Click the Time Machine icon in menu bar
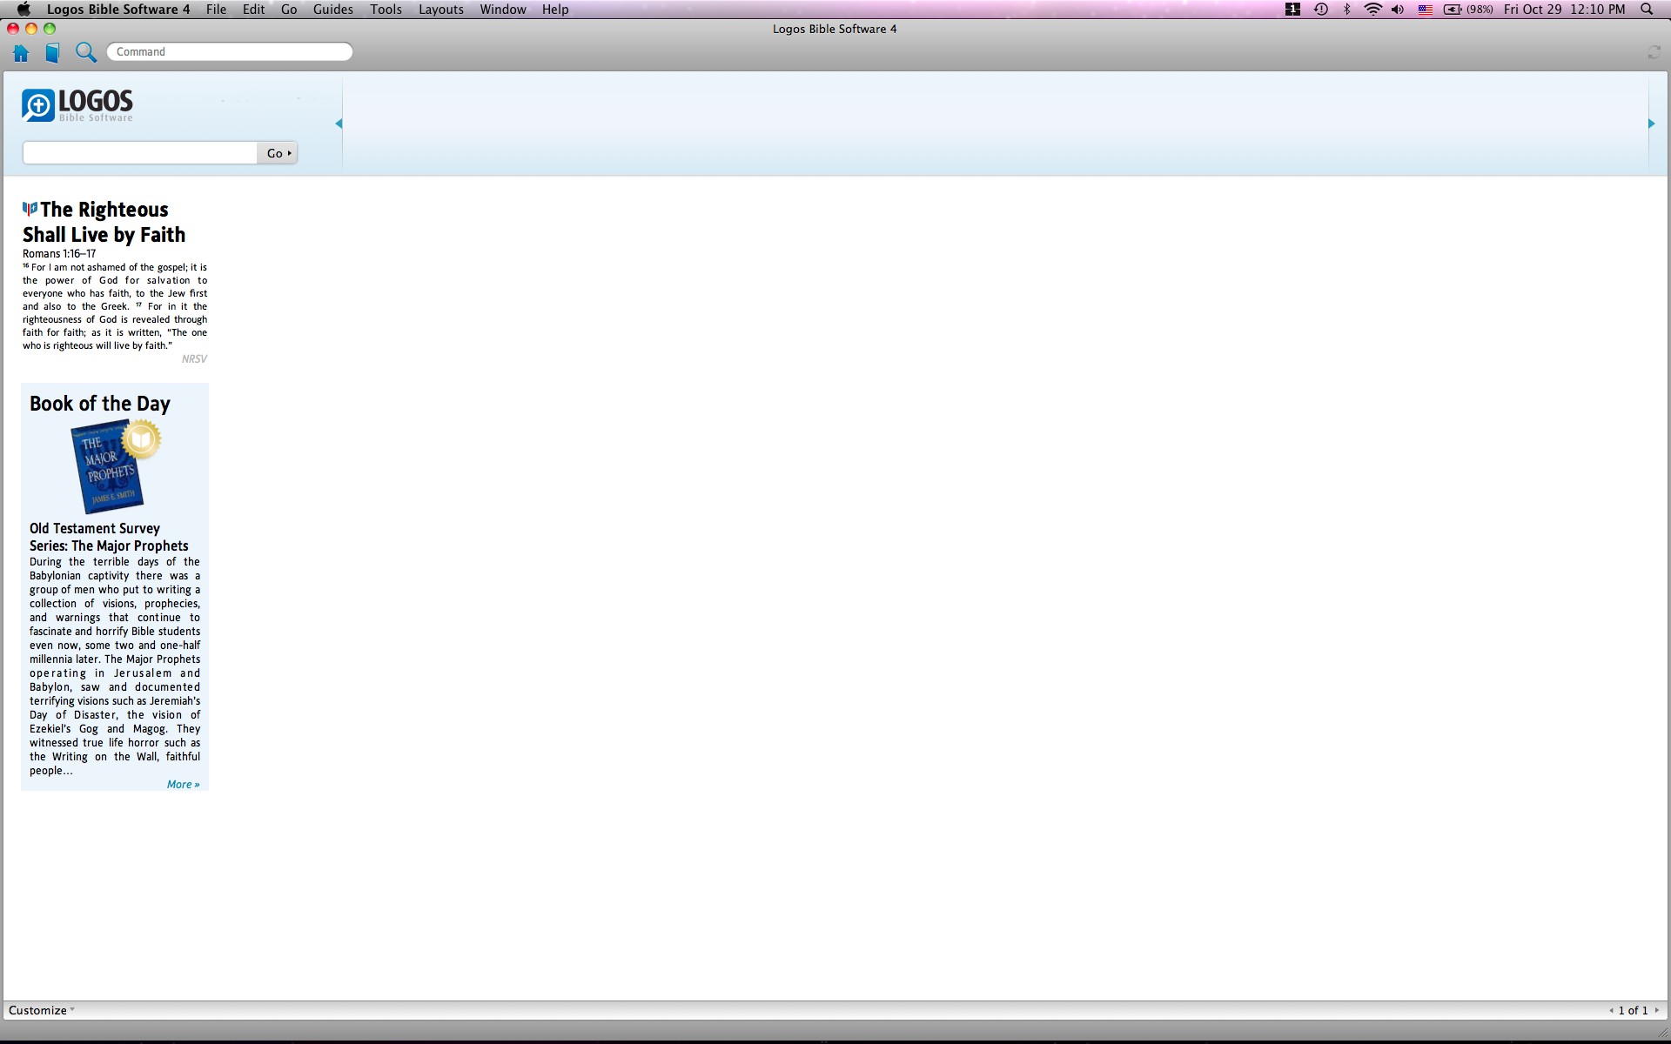The height and width of the screenshot is (1044, 1671). [1320, 9]
